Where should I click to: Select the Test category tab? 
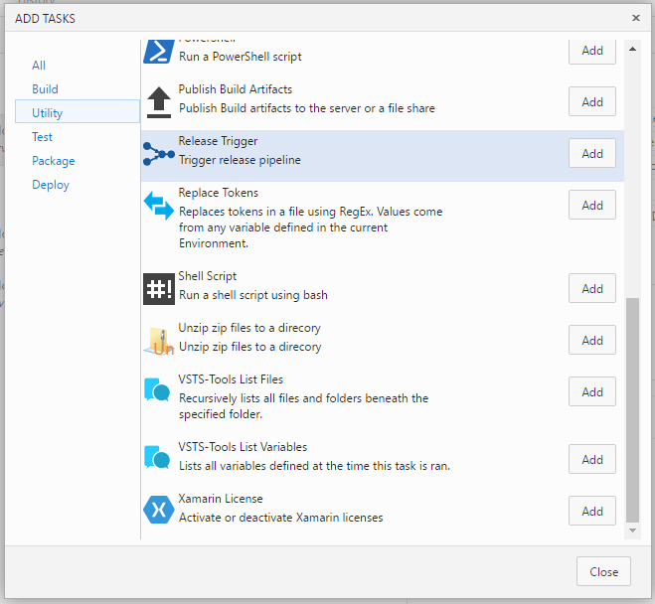click(42, 137)
